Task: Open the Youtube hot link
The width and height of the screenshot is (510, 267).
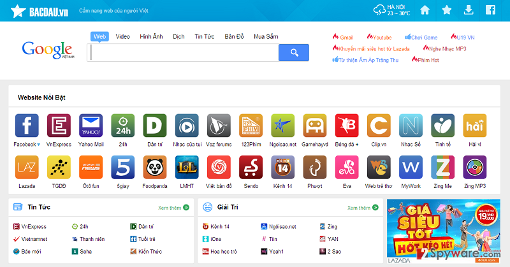Action: point(379,37)
